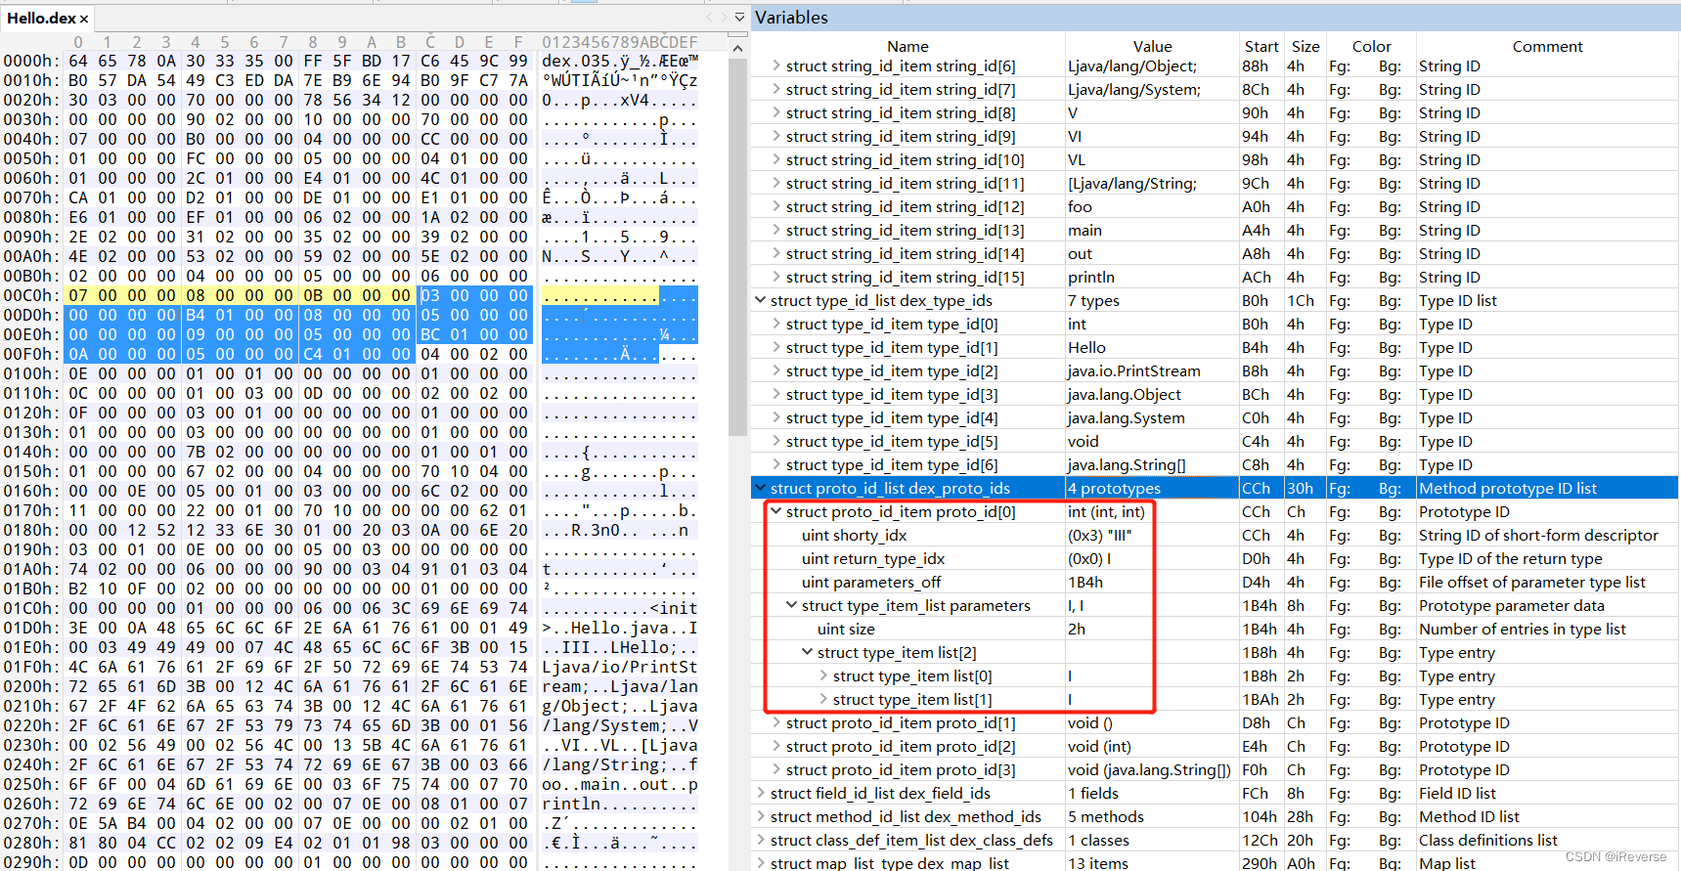The image size is (1681, 871).
Task: Go to next tab with right arrow
Action: pyautogui.click(x=725, y=18)
